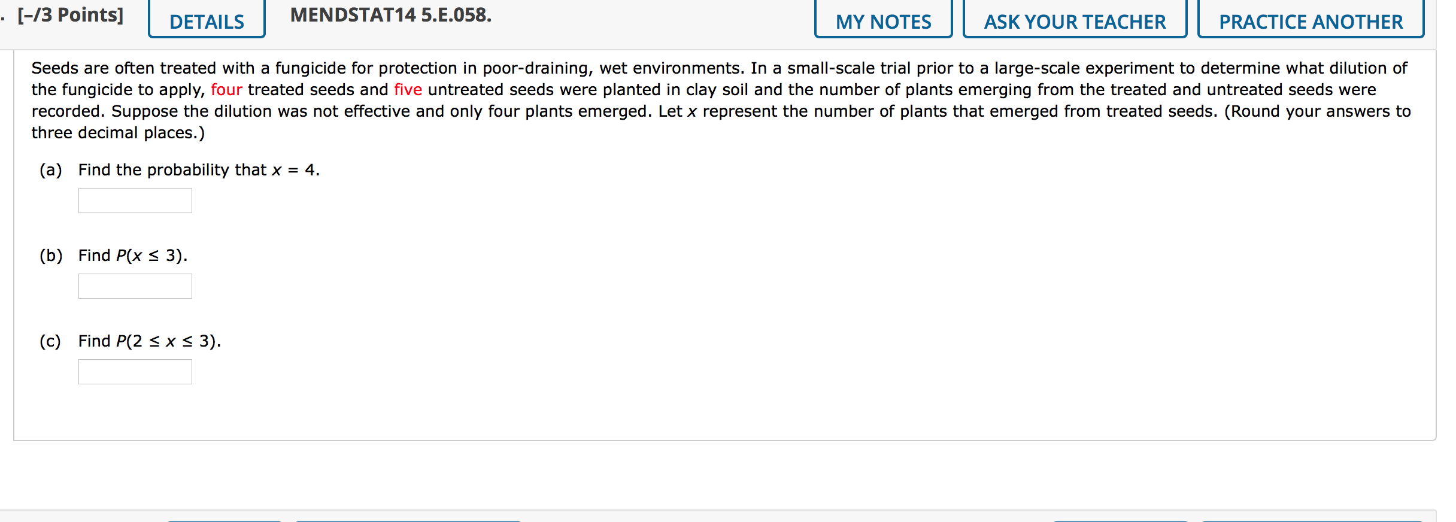
Task: Click the DETAILS button
Action: (207, 20)
